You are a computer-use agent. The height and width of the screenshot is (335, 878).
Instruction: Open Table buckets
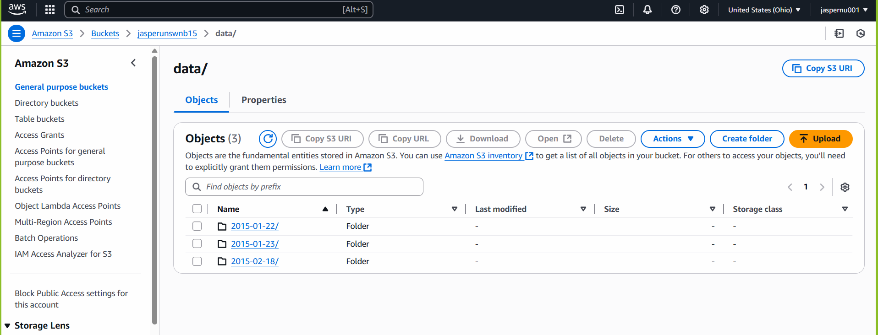[x=39, y=119]
